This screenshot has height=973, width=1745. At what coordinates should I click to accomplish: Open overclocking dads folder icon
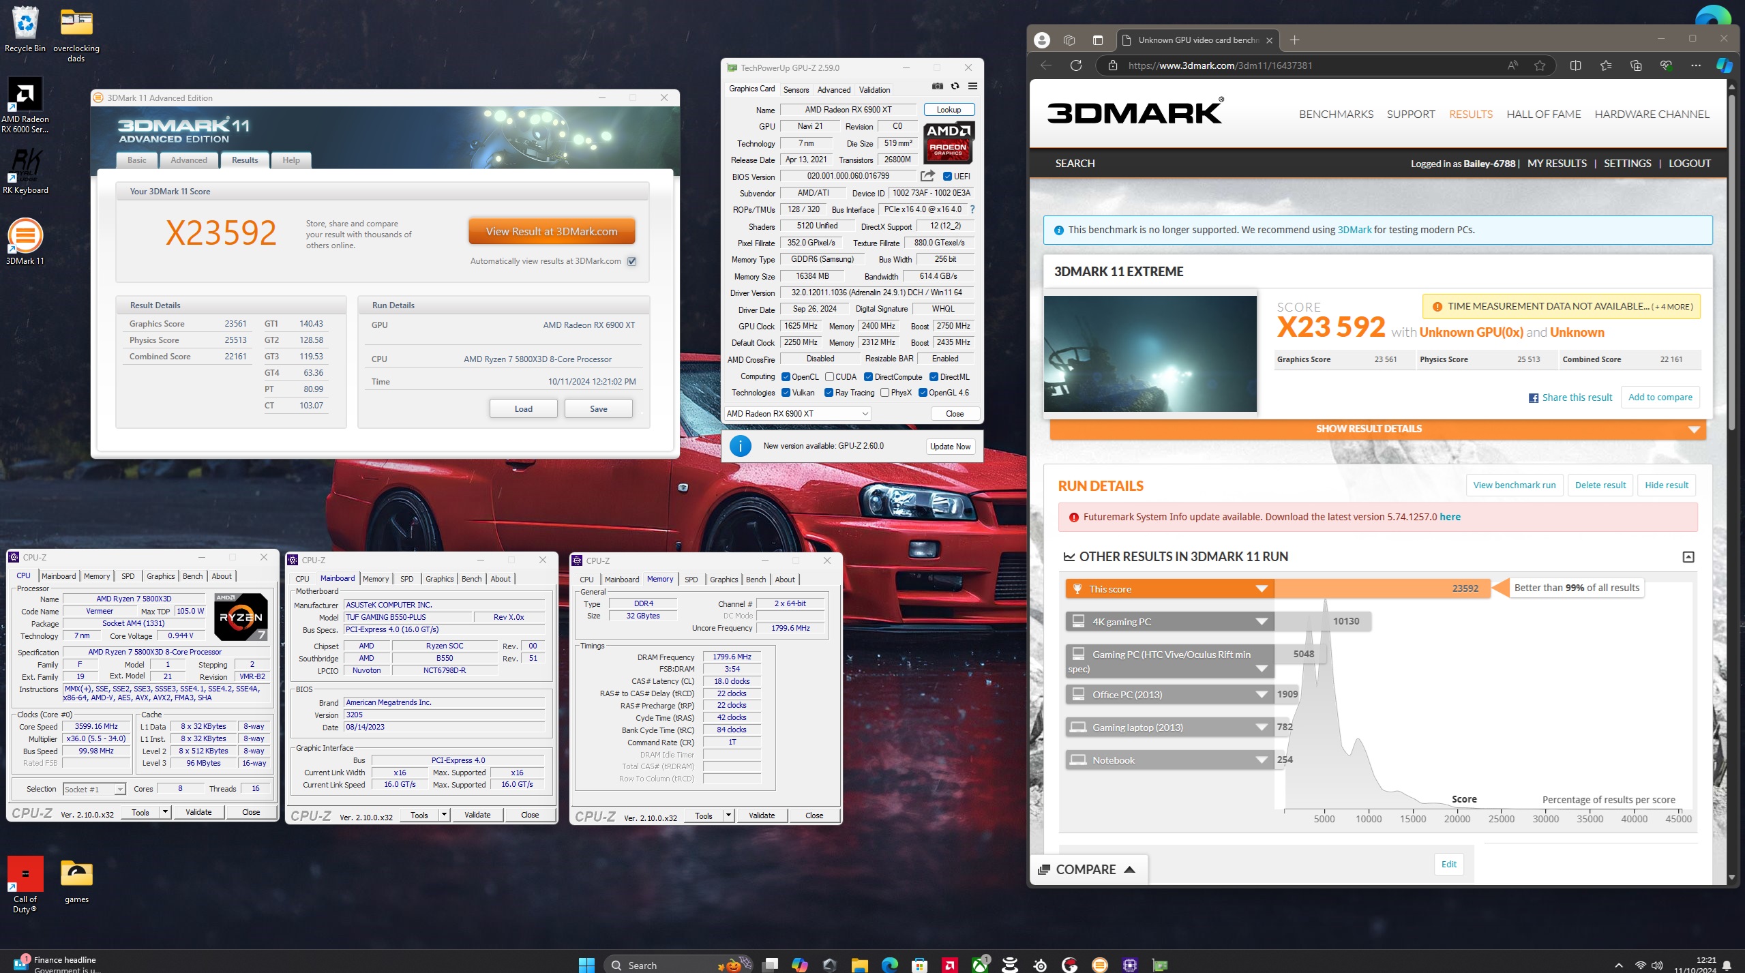[76, 34]
